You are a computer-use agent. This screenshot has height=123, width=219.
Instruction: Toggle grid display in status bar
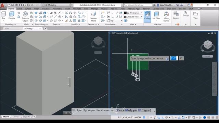click(144, 118)
